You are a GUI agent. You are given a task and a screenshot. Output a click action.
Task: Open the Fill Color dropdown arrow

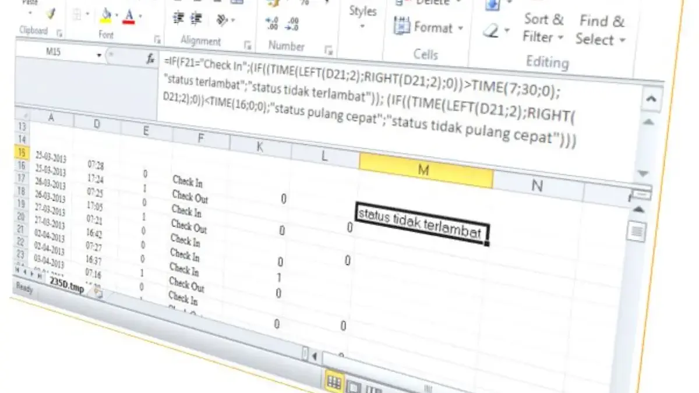point(116,15)
